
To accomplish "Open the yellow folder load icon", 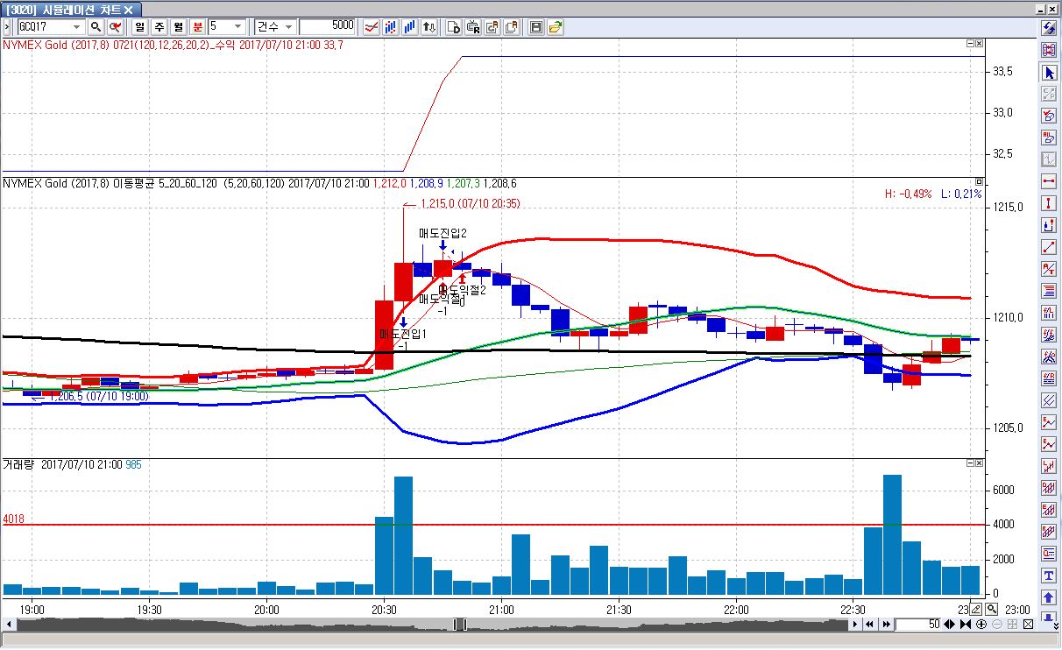I will pos(556,26).
